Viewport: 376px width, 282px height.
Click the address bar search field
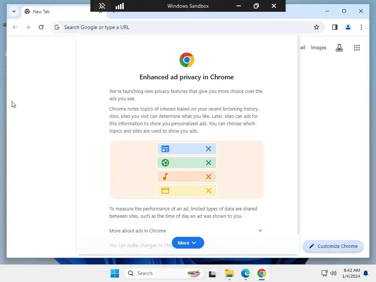pos(187,27)
